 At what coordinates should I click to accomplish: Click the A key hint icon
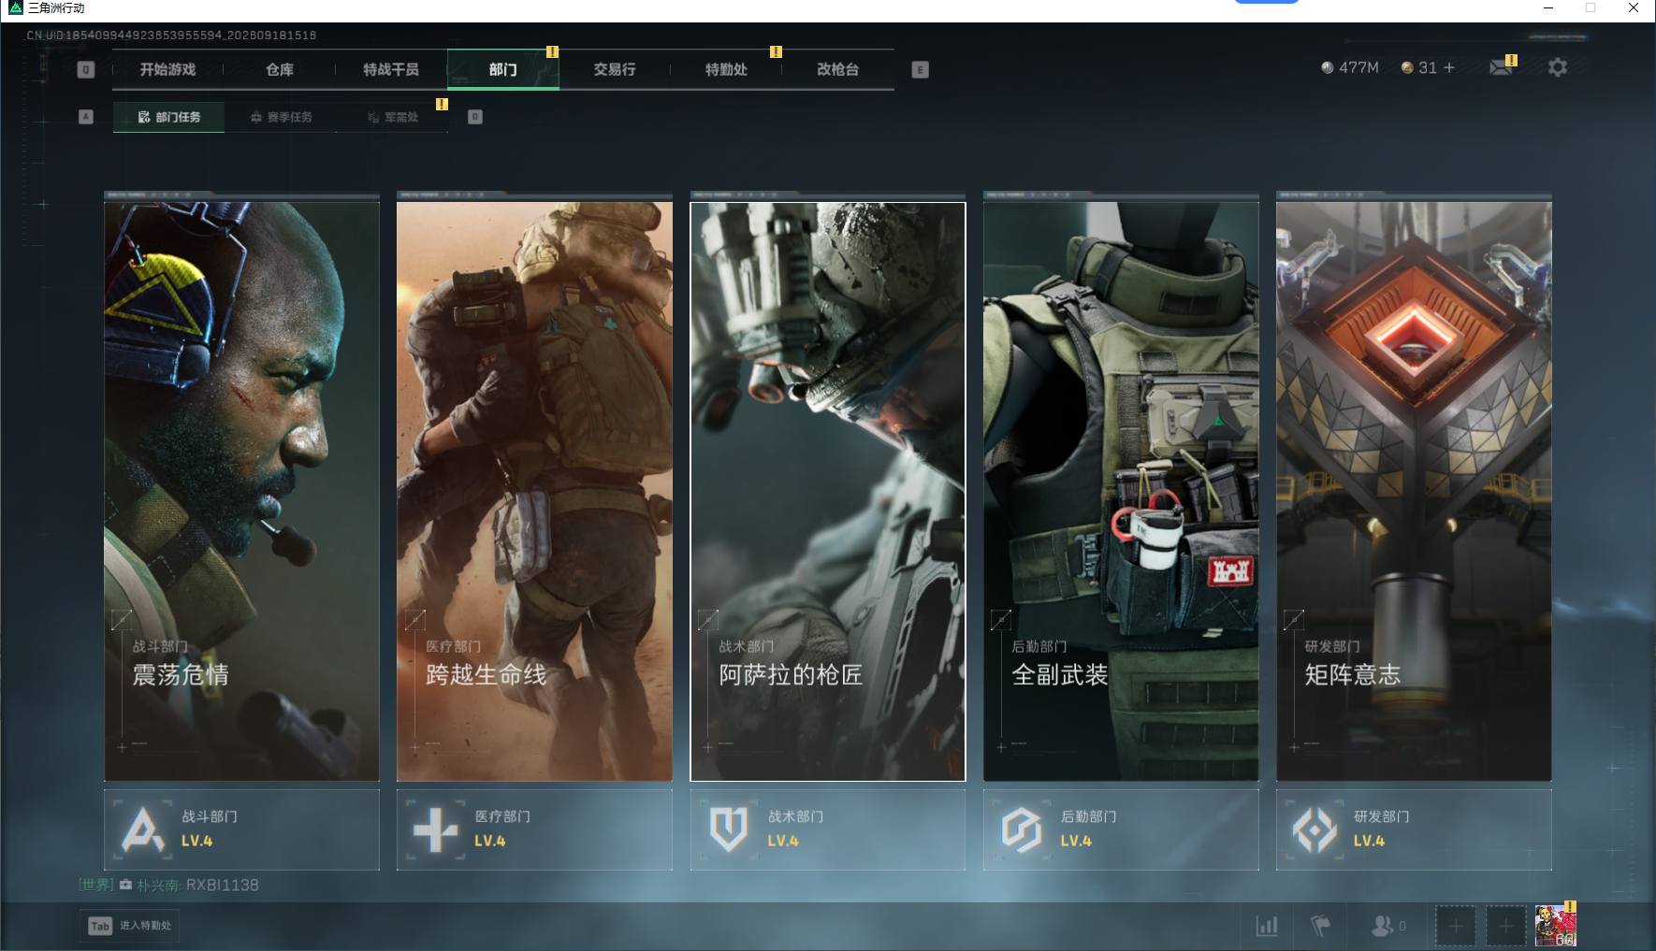pyautogui.click(x=86, y=117)
